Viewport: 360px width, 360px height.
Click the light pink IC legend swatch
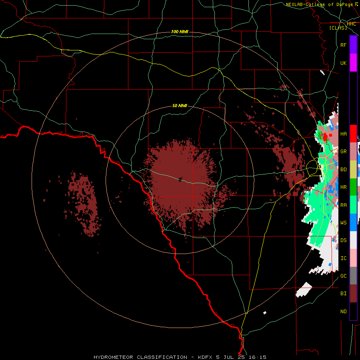click(x=353, y=258)
